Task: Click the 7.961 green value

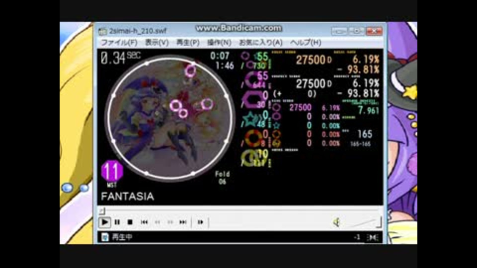Action: (x=369, y=111)
